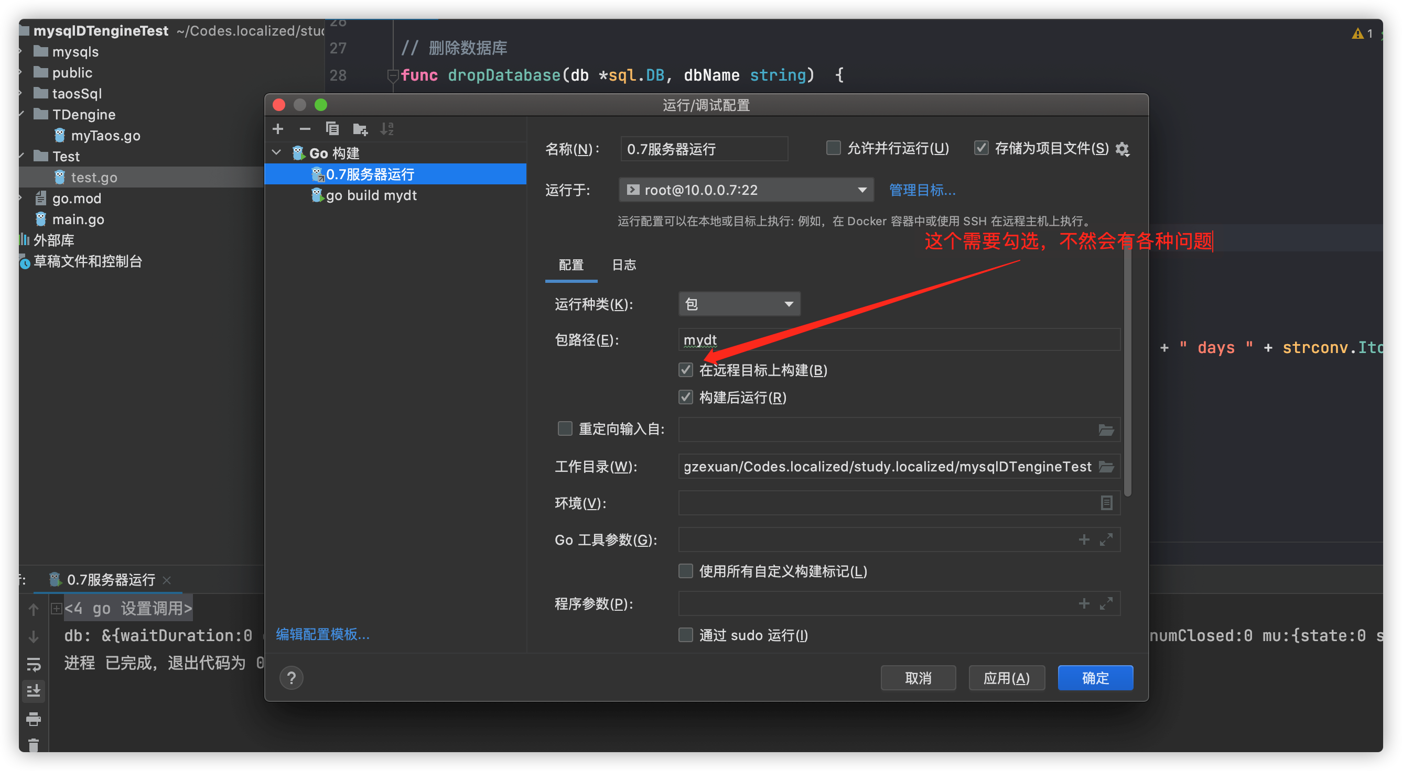Open the environment variables editor icon
The image size is (1402, 771).
(x=1106, y=503)
